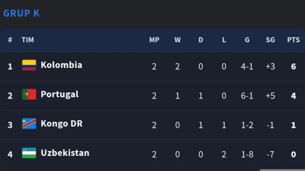Click the PTS column header
The width and height of the screenshot is (305, 171).
coord(293,40)
